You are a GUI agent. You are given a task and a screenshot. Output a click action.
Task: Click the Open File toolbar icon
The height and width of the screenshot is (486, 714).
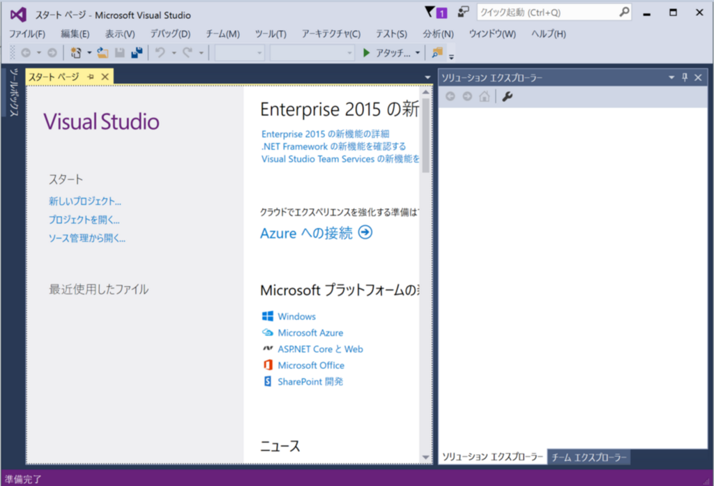tap(101, 52)
